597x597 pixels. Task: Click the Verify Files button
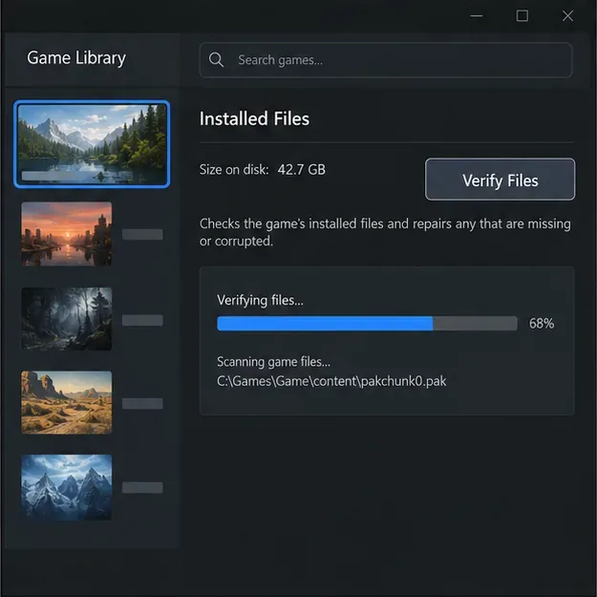pyautogui.click(x=500, y=180)
